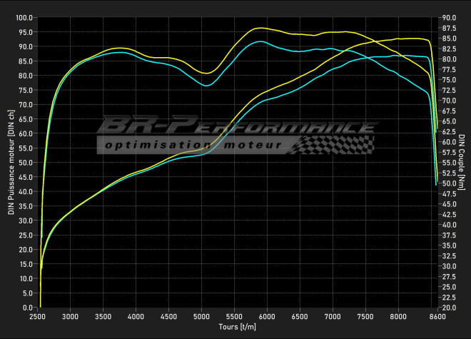The height and width of the screenshot is (339, 471).
Task: Select the "Tours [t/m]" x-axis title
Action: pos(237,327)
